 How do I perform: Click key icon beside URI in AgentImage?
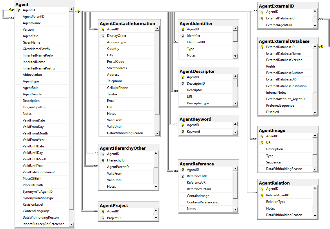(x=262, y=143)
